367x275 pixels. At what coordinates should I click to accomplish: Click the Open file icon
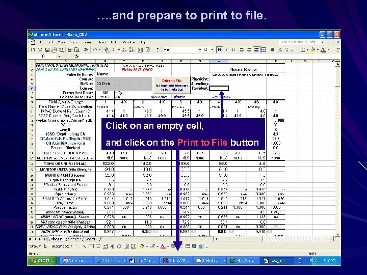pyautogui.click(x=40, y=49)
